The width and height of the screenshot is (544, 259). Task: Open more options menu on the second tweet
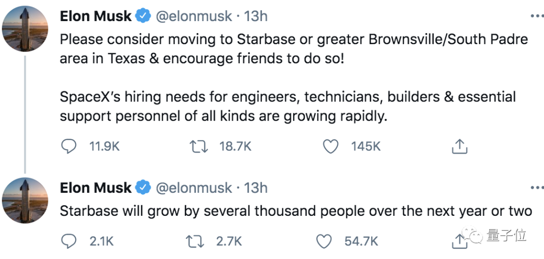536,188
